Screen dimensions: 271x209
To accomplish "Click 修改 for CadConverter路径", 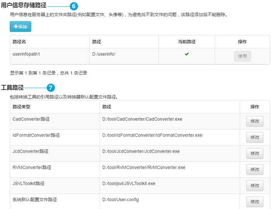I will 255,121.
